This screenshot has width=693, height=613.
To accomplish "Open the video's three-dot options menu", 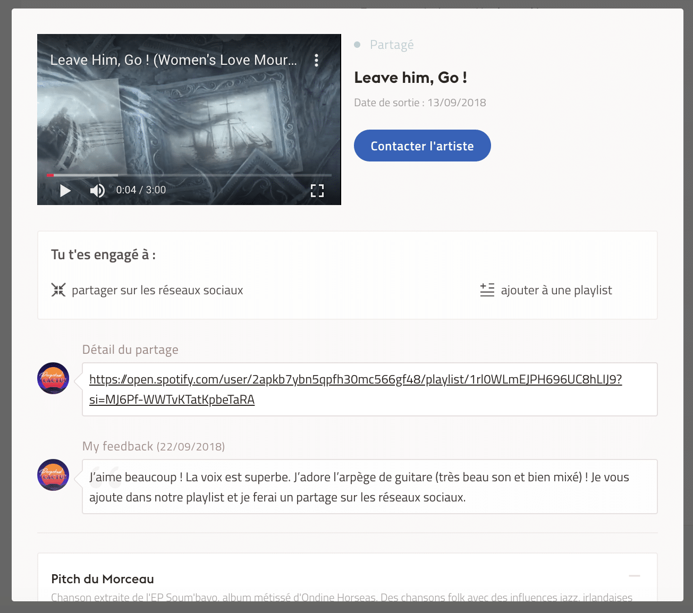I will pos(317,60).
